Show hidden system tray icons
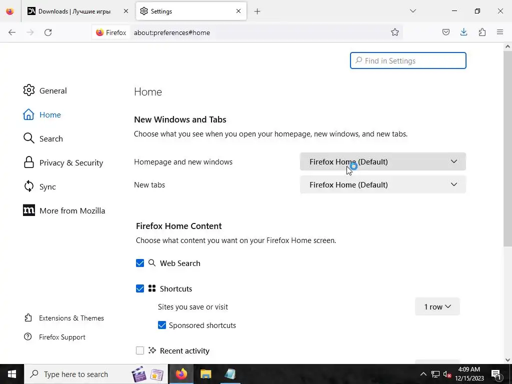The height and width of the screenshot is (384, 512). pyautogui.click(x=423, y=374)
